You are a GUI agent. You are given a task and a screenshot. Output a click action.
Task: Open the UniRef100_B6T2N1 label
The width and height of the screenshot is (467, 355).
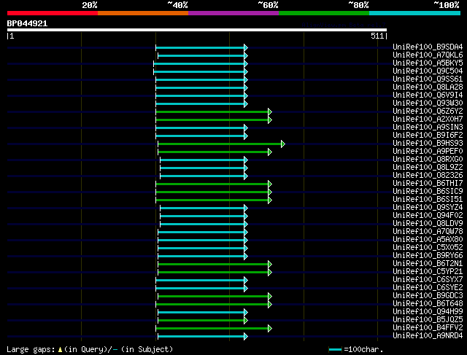point(428,264)
